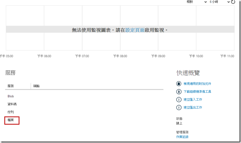Screen dimensions: 241x143
Task: Click the refresh icon above the chart
Action: click(233, 2)
